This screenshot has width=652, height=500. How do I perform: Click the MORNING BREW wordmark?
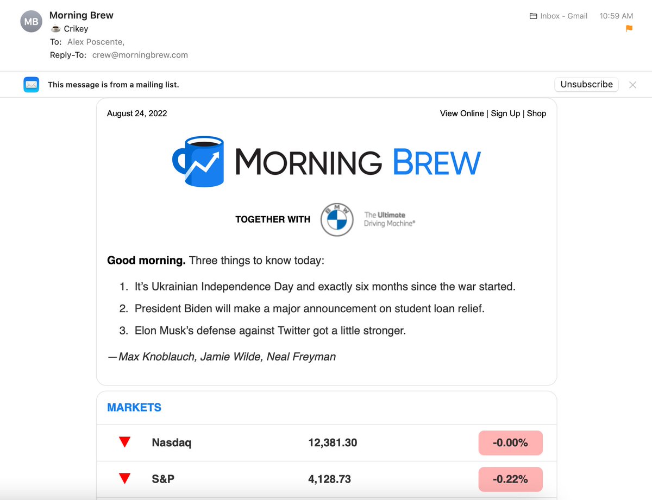point(358,162)
